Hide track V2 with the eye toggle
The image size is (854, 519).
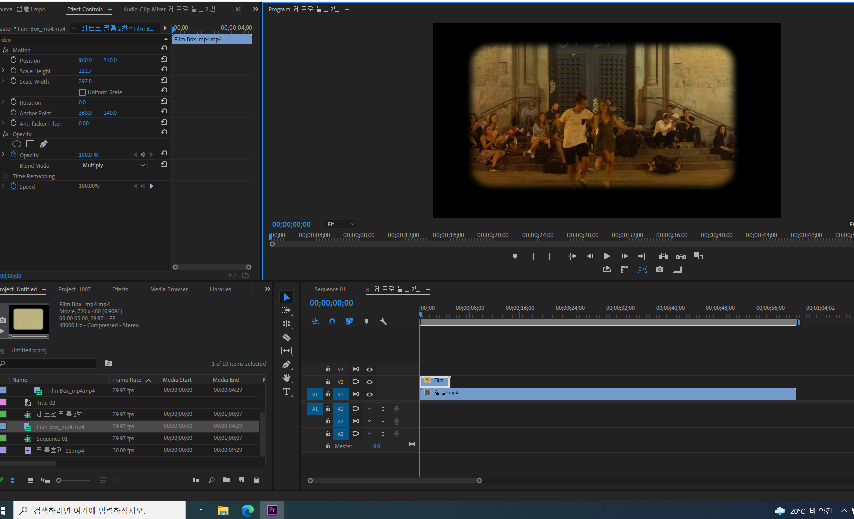point(370,382)
